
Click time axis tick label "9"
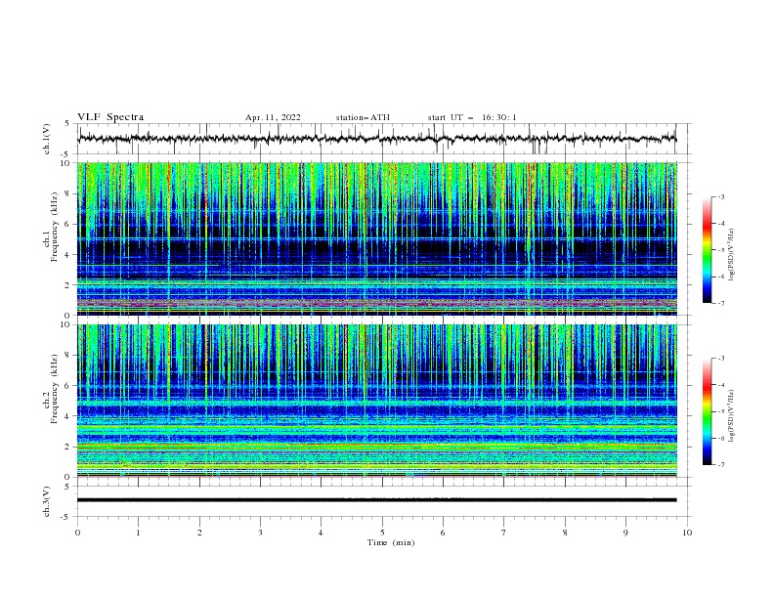pos(625,533)
